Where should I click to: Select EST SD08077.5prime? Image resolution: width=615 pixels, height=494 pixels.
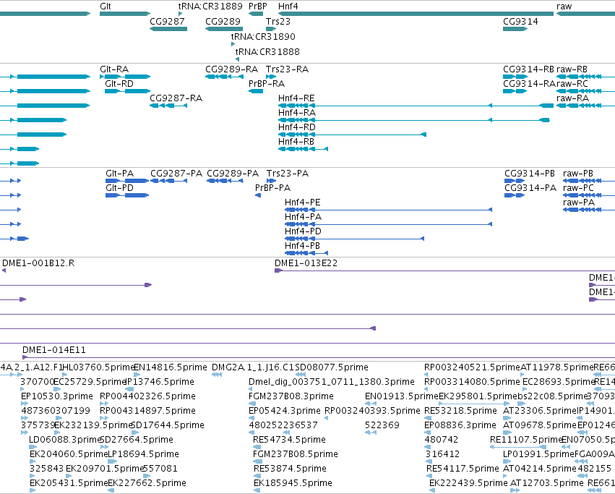point(301,375)
